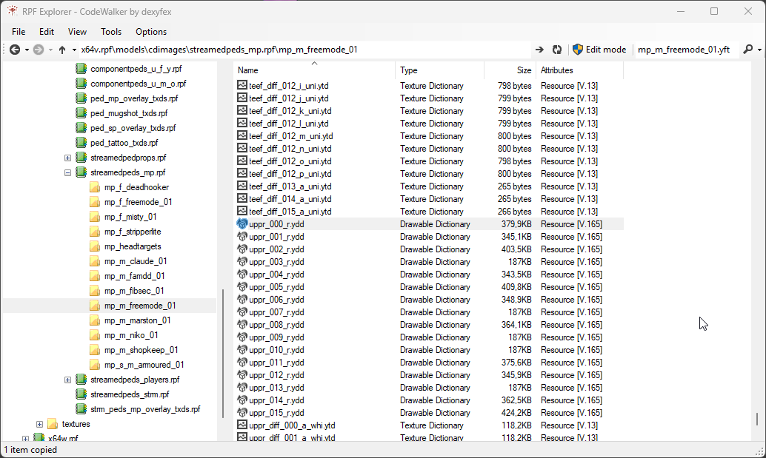Click the search magnifier icon

pyautogui.click(x=748, y=50)
